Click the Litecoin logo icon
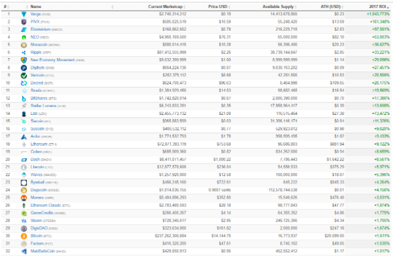This screenshot has height=258, width=393. click(24, 167)
